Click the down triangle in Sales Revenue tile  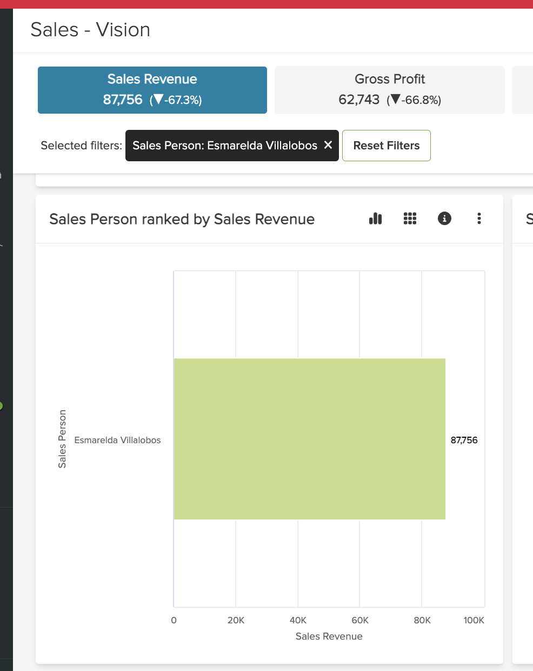tap(158, 100)
